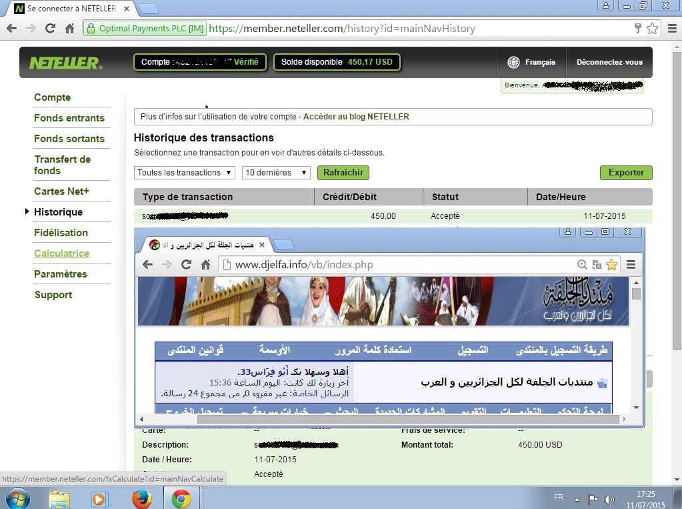
Task: Open the Français language selector
Action: (531, 62)
